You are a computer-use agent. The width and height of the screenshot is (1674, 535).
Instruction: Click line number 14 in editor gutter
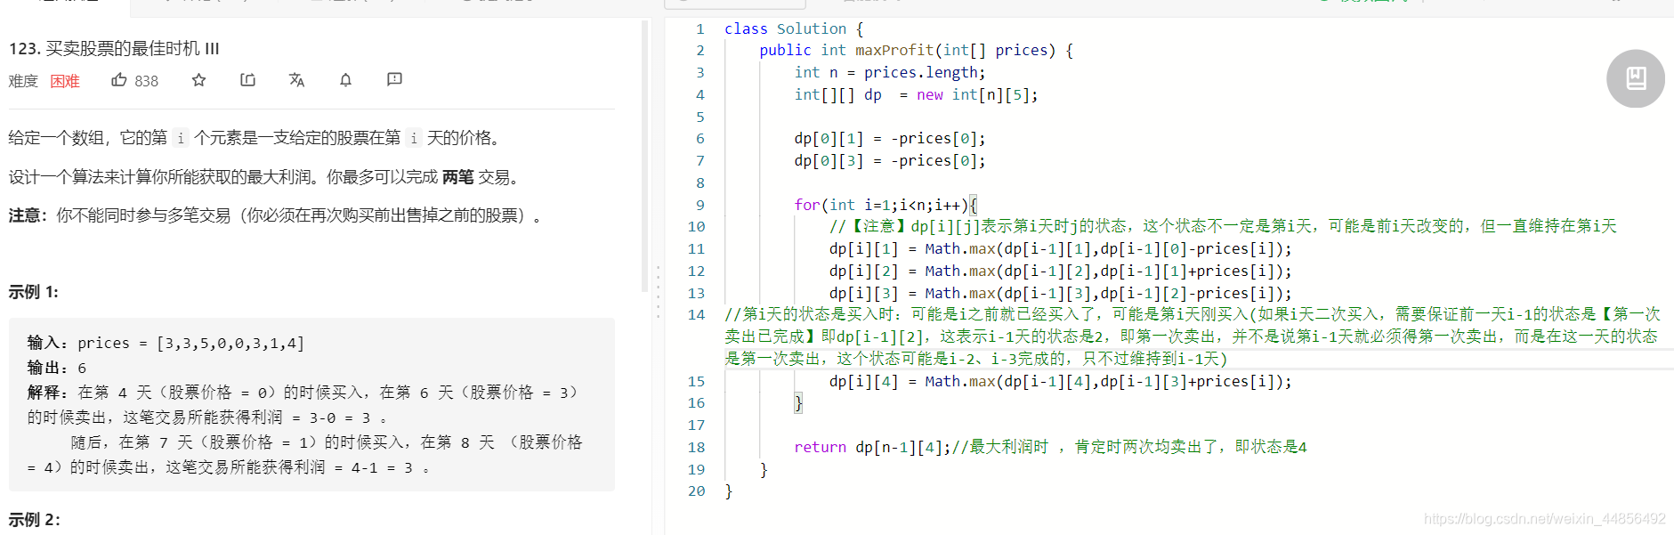click(x=696, y=314)
